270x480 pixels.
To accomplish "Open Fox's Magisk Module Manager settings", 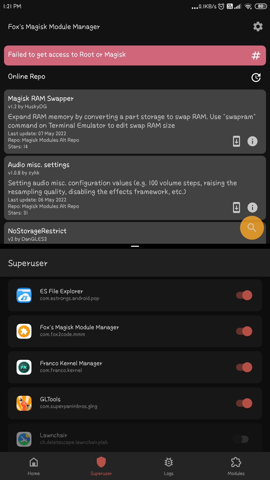I will tap(258, 26).
